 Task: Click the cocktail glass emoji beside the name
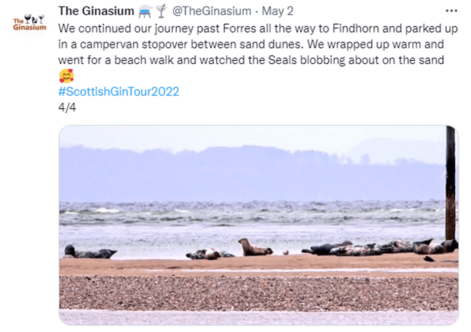pos(161,11)
